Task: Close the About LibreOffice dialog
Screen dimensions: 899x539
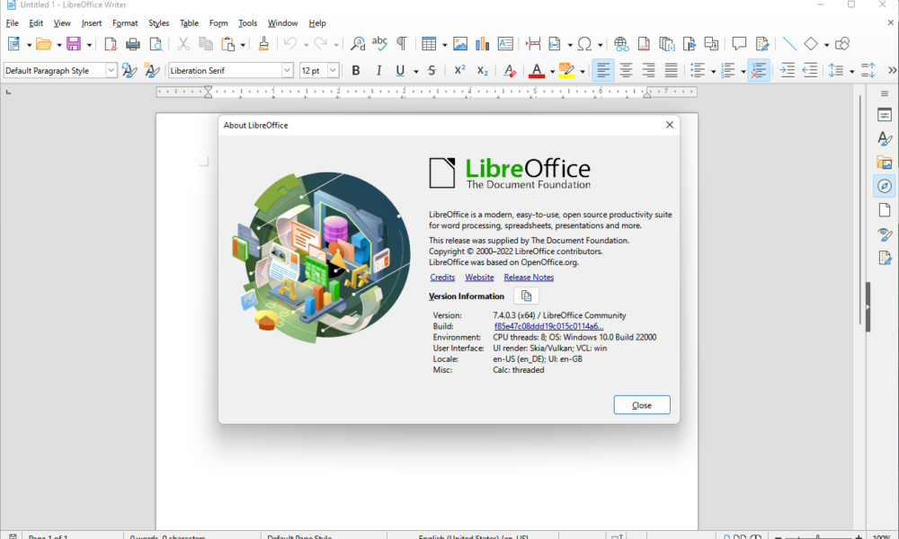Action: tap(642, 404)
